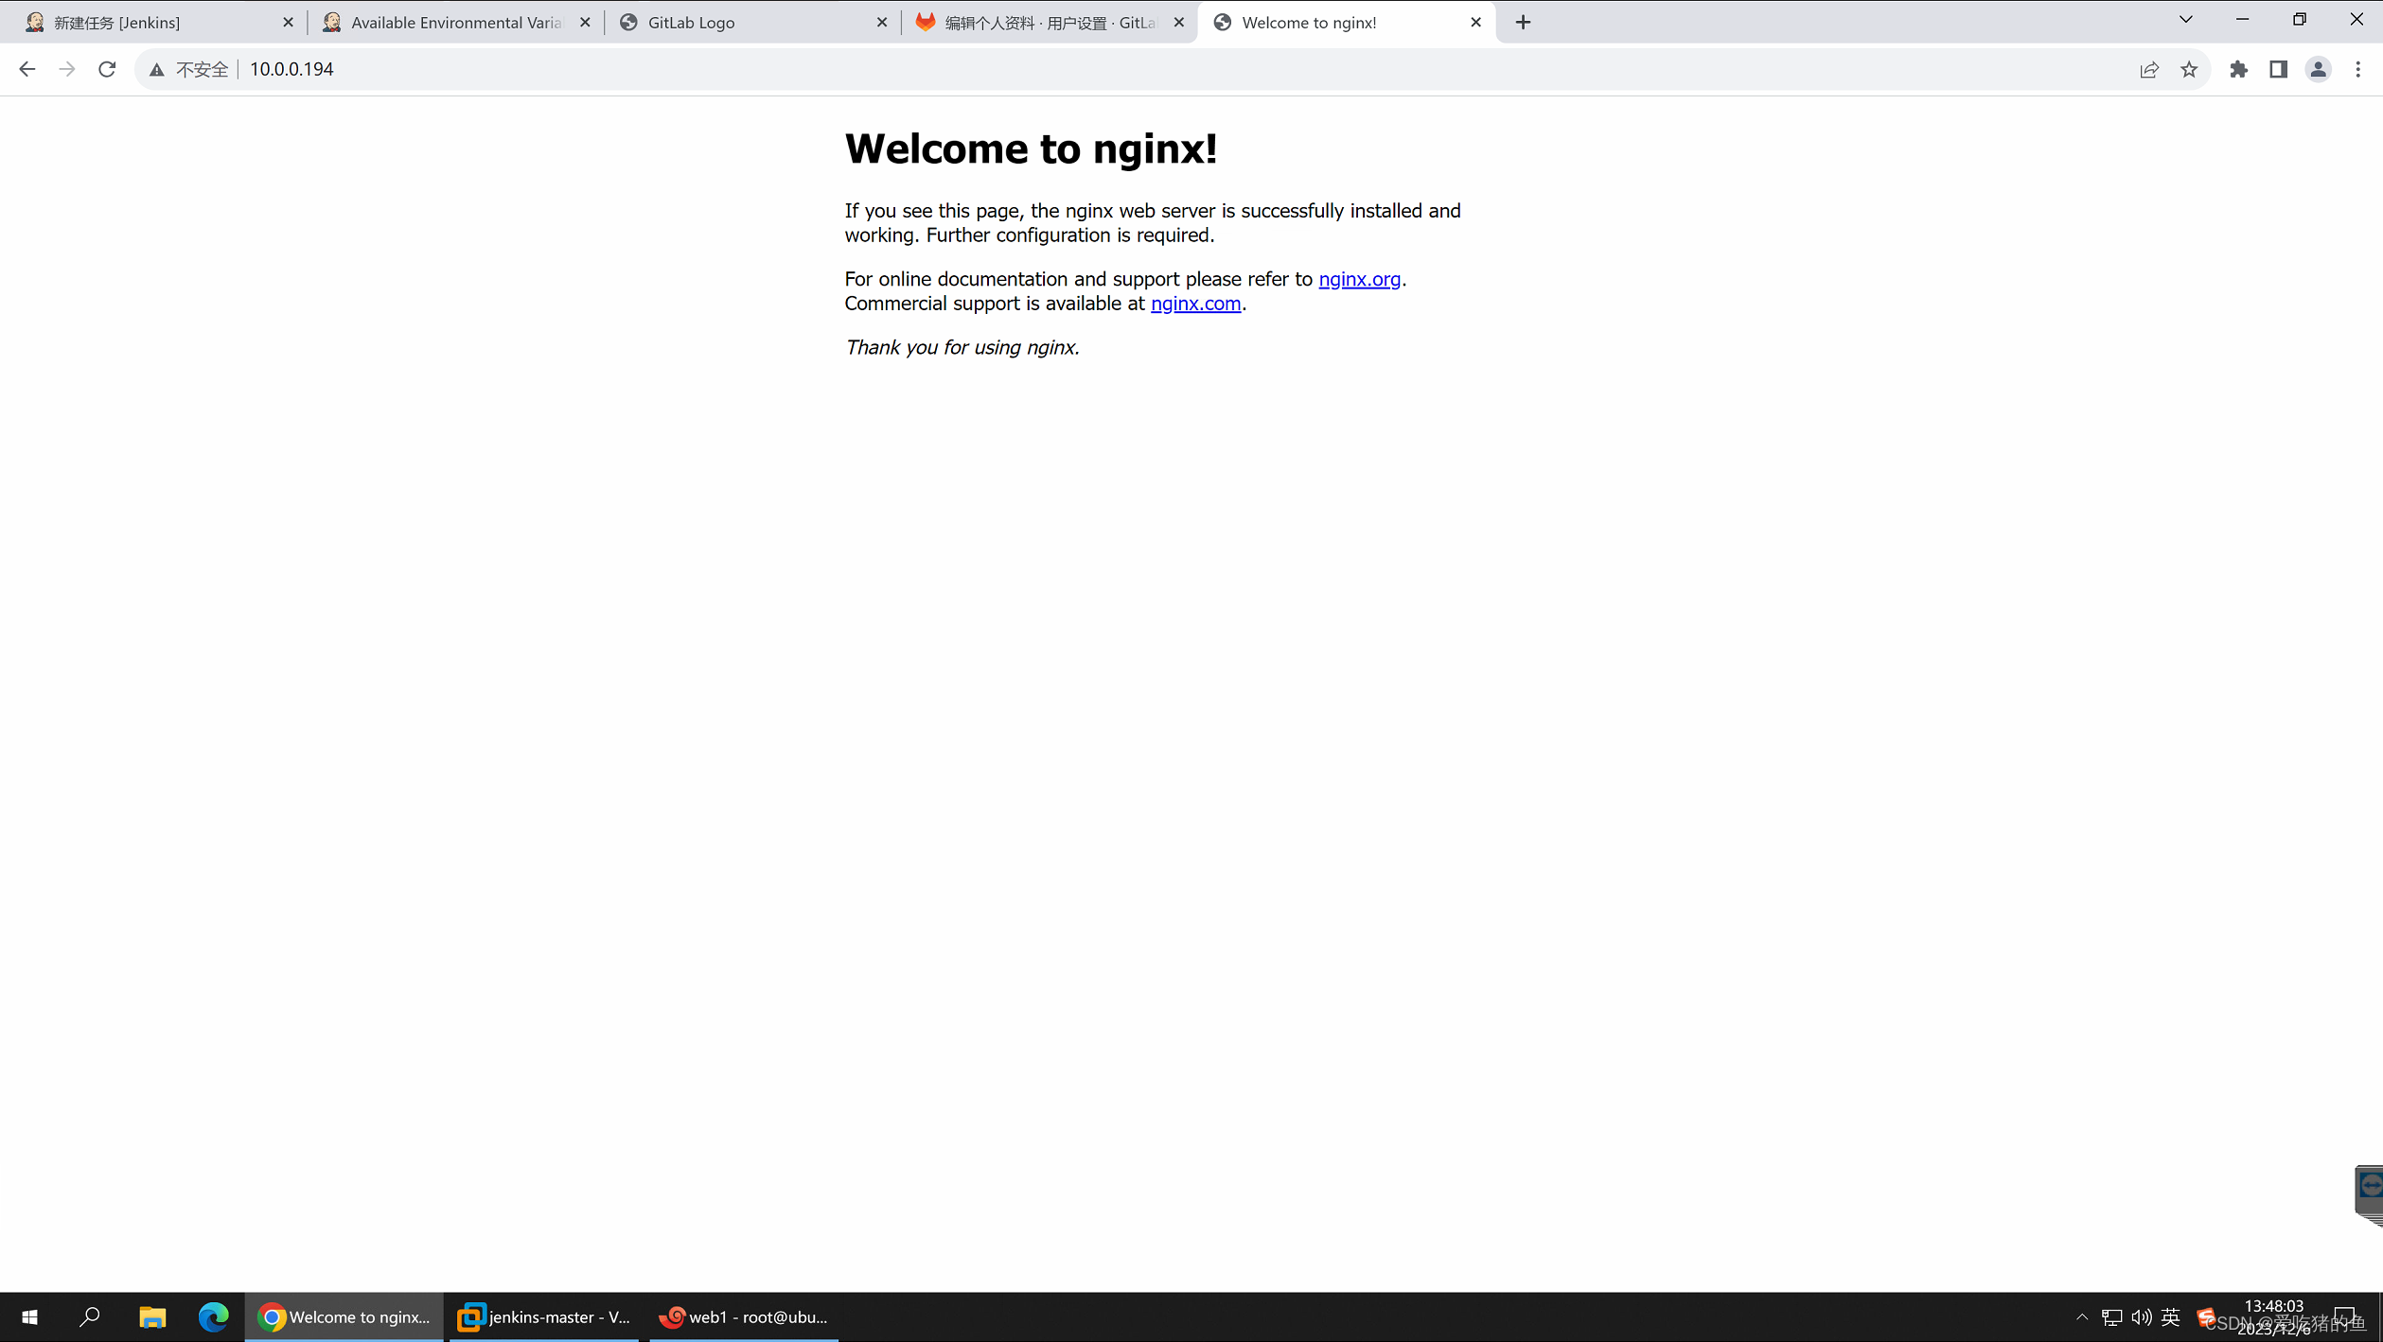Open Windows taskbar search

90,1316
